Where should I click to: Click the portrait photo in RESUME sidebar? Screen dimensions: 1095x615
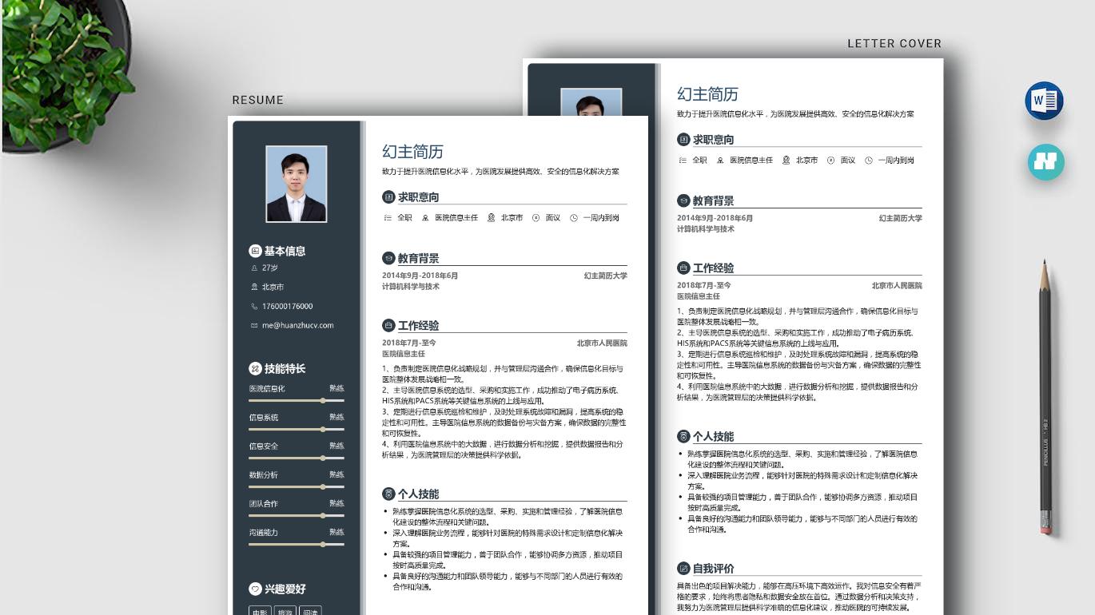point(297,184)
